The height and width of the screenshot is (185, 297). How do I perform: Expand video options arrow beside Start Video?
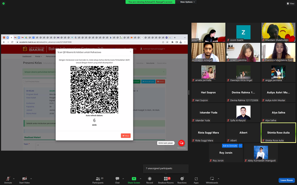click(31, 179)
